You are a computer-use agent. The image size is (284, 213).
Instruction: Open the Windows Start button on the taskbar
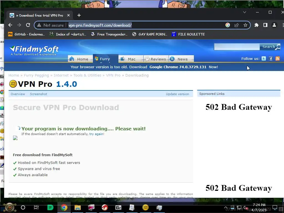pyautogui.click(x=10, y=207)
